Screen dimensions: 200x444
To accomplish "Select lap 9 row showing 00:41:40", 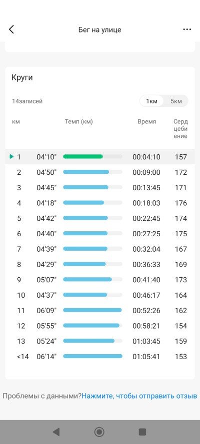I will [x=99, y=280].
